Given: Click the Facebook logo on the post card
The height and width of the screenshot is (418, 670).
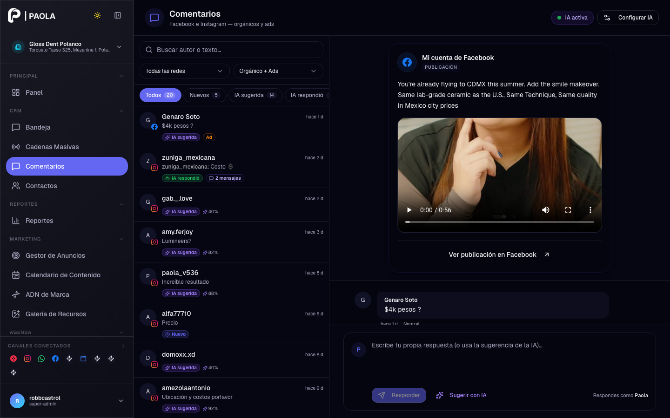Looking at the screenshot, I should tap(407, 62).
